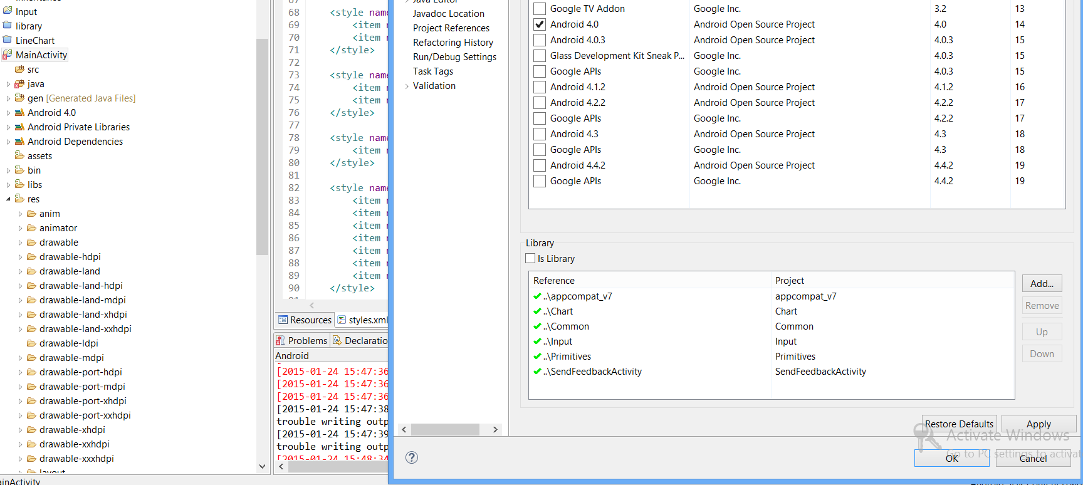The width and height of the screenshot is (1083, 485).
Task: Open dialog help via question mark icon
Action: 412,457
